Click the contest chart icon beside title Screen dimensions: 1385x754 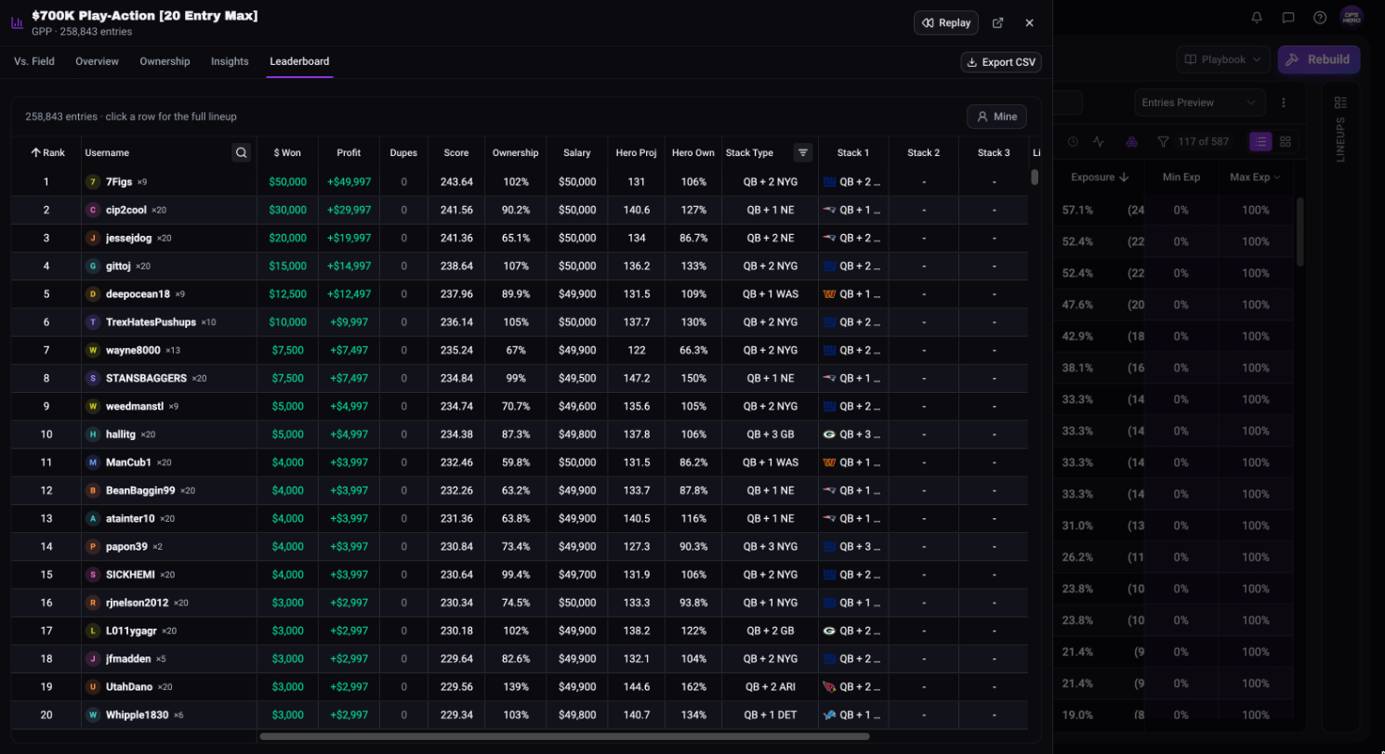[17, 23]
